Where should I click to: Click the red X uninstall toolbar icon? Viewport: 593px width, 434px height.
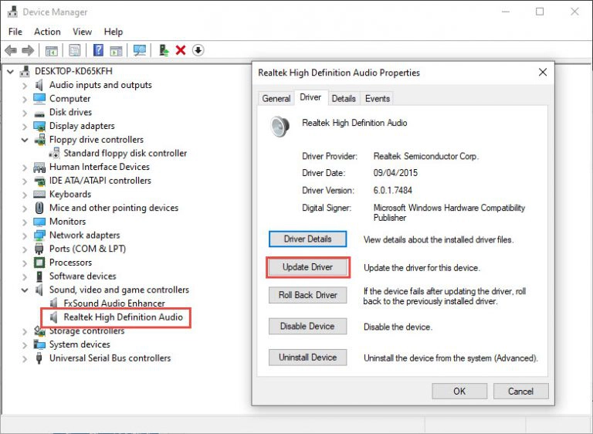coord(181,50)
